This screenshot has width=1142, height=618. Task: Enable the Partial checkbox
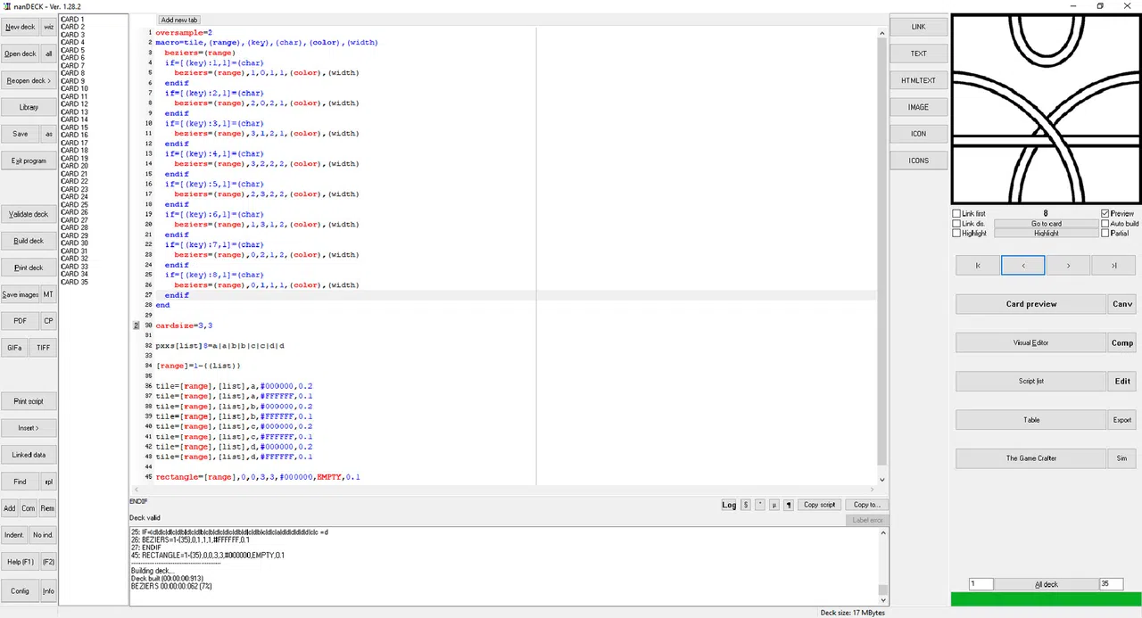click(1105, 234)
